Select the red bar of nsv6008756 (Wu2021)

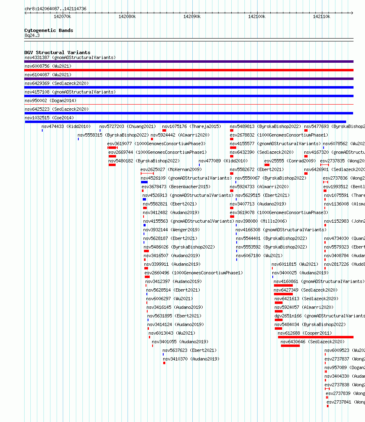pyautogui.click(x=189, y=70)
